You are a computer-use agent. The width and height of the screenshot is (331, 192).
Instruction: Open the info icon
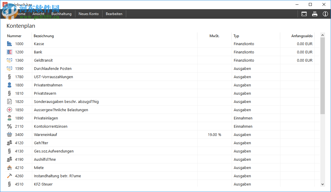tap(325, 14)
